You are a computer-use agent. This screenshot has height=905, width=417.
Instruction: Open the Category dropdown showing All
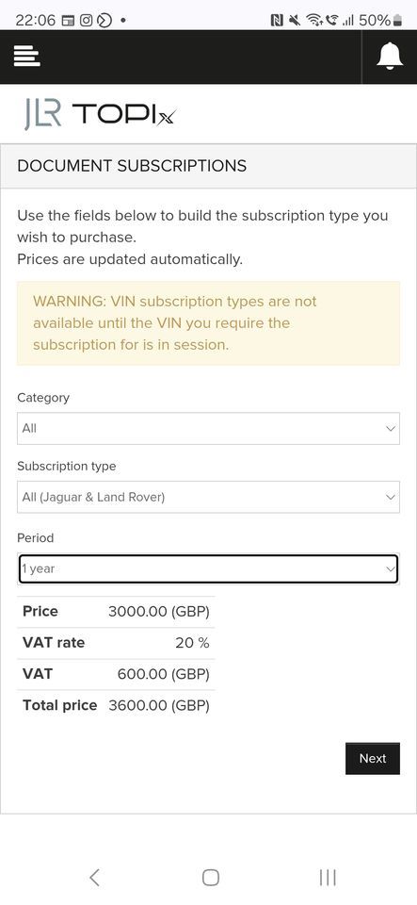pyautogui.click(x=209, y=428)
